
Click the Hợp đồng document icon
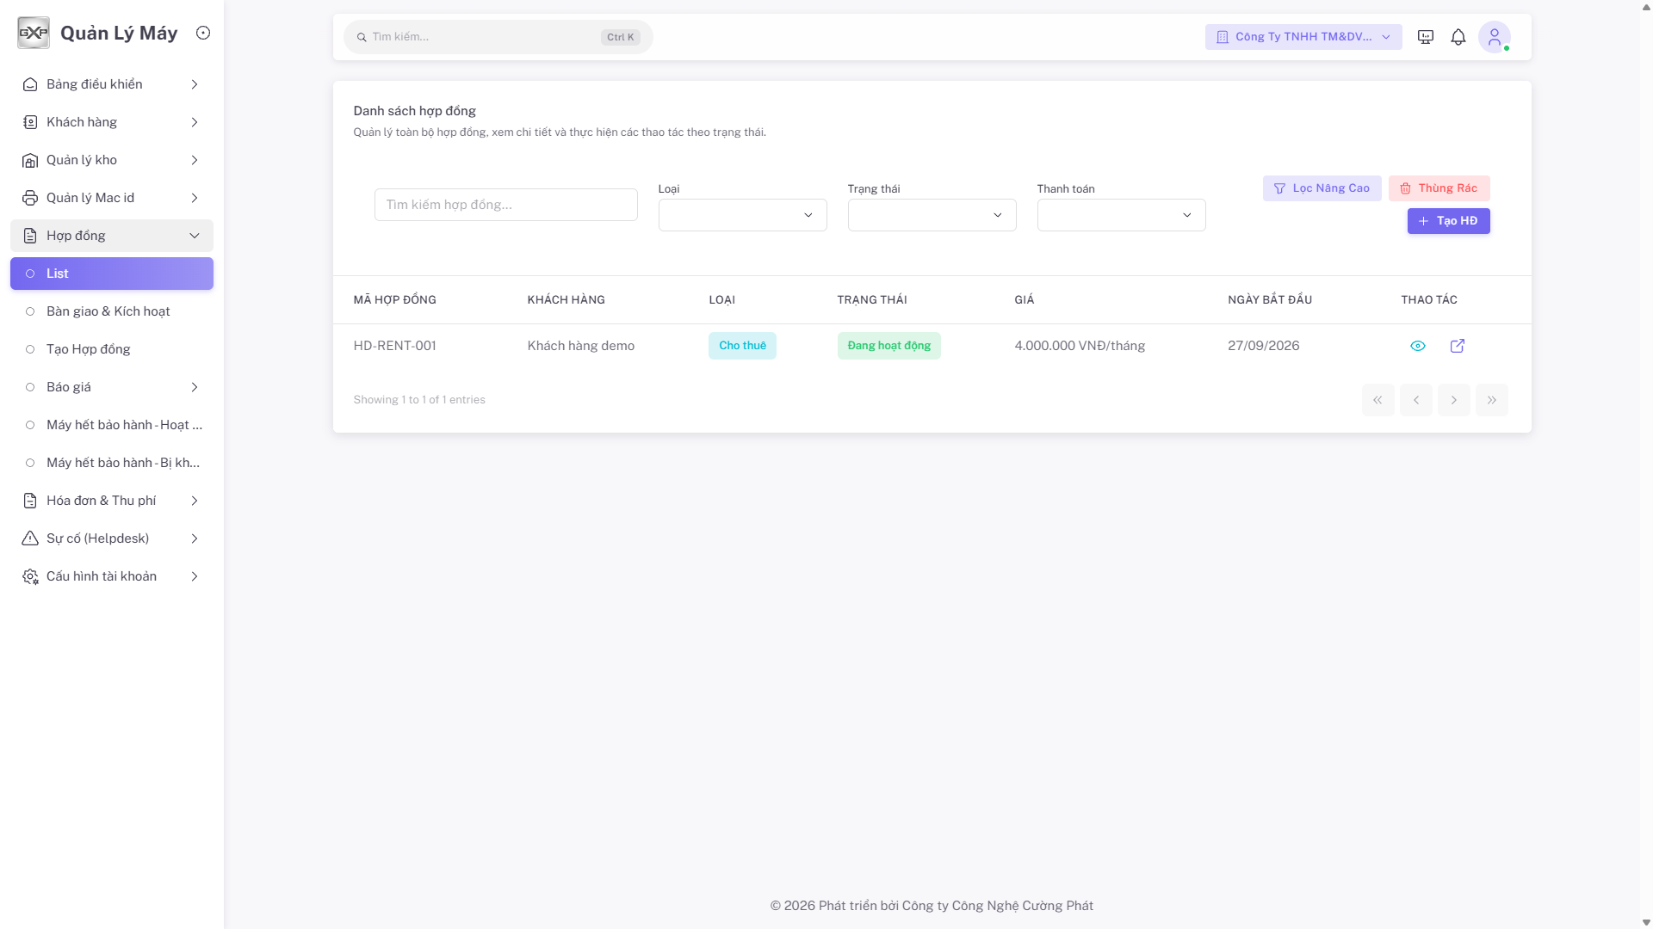click(30, 236)
